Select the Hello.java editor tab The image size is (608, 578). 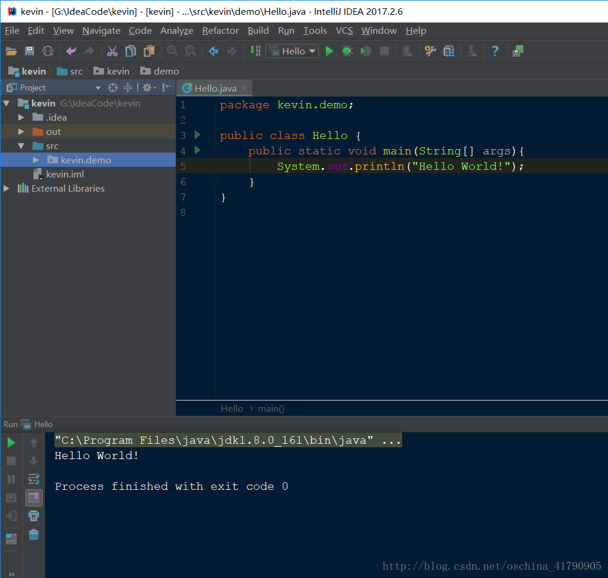[214, 88]
